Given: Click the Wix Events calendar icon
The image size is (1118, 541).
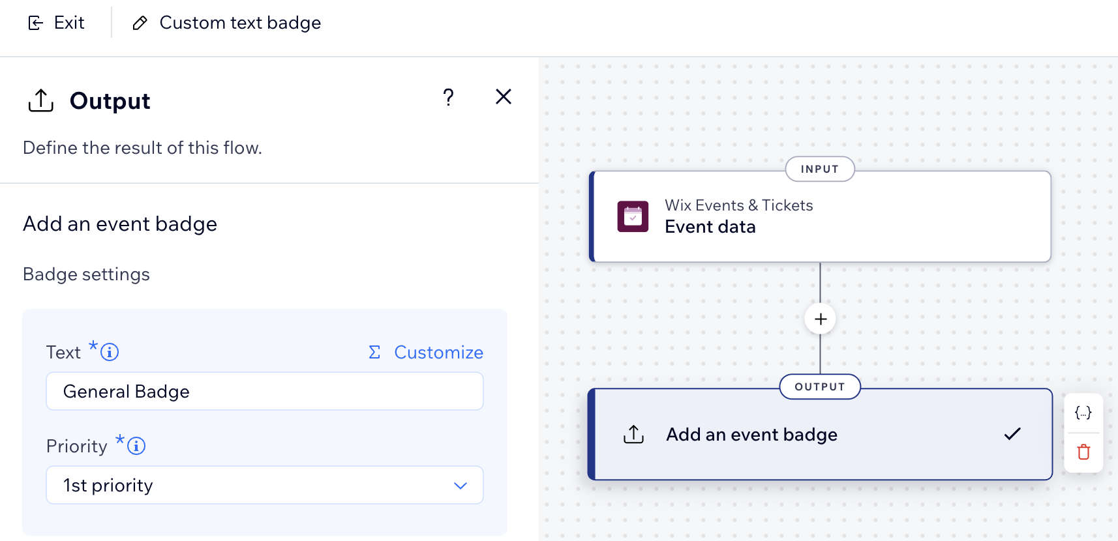Looking at the screenshot, I should [x=633, y=216].
